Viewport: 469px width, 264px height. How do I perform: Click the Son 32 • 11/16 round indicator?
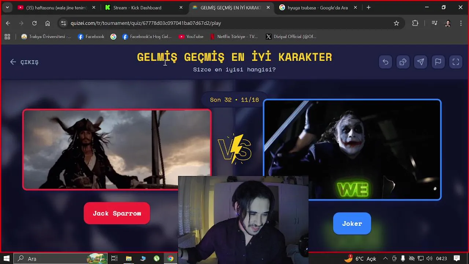234,100
